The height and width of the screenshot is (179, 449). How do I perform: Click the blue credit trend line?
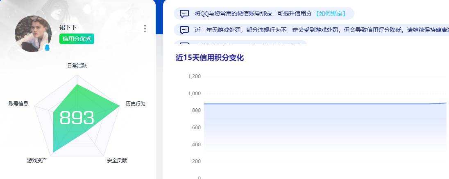pyautogui.click(x=325, y=104)
